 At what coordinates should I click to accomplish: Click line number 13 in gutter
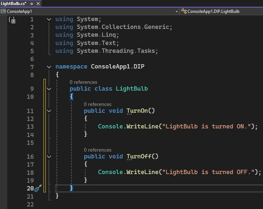[x=30, y=127]
